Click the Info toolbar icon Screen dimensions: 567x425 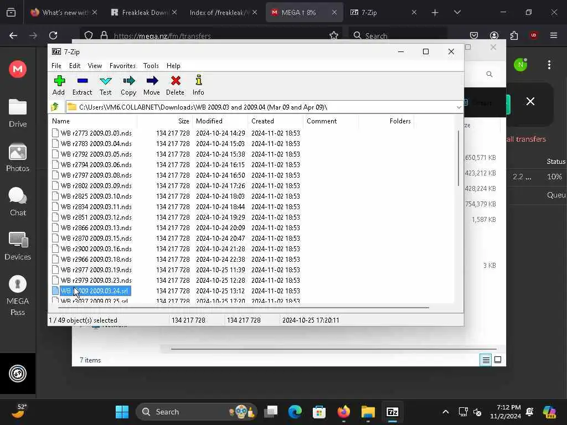tap(198, 85)
